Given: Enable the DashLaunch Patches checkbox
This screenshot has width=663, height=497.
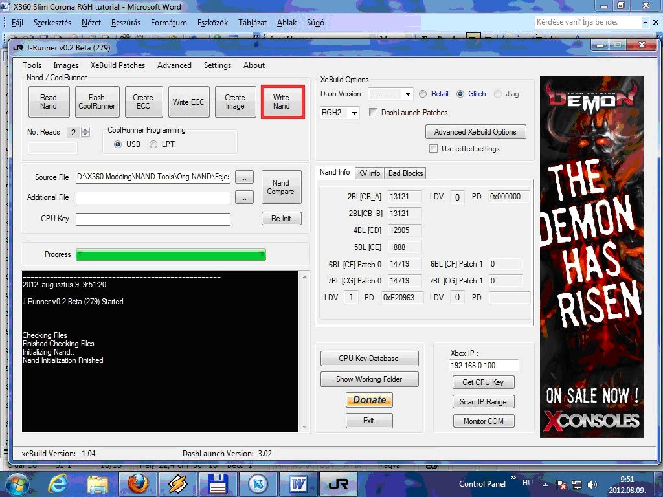Looking at the screenshot, I should [373, 113].
